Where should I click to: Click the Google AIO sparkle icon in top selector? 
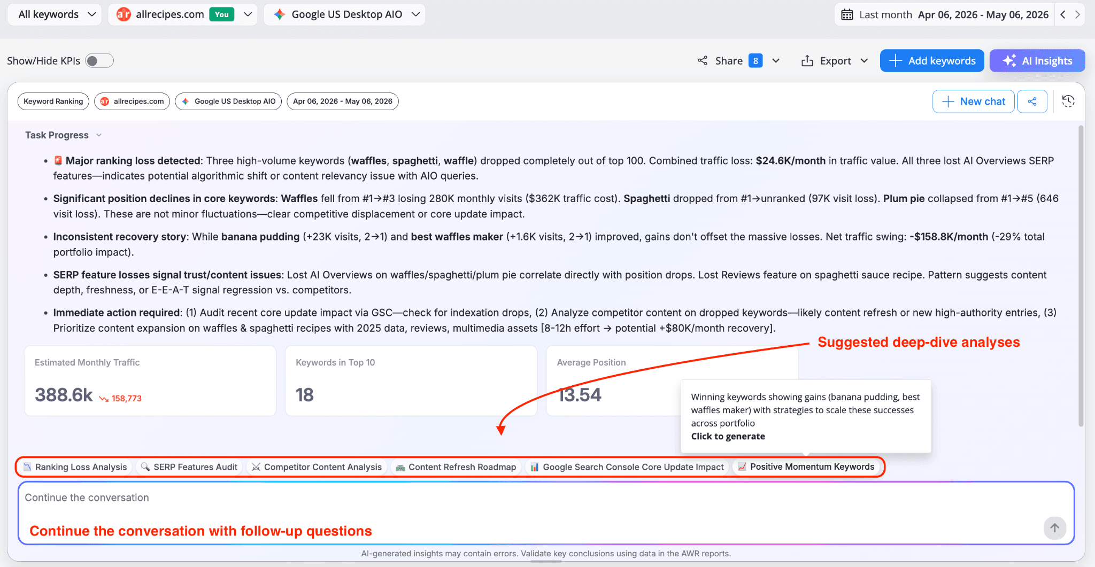[280, 14]
